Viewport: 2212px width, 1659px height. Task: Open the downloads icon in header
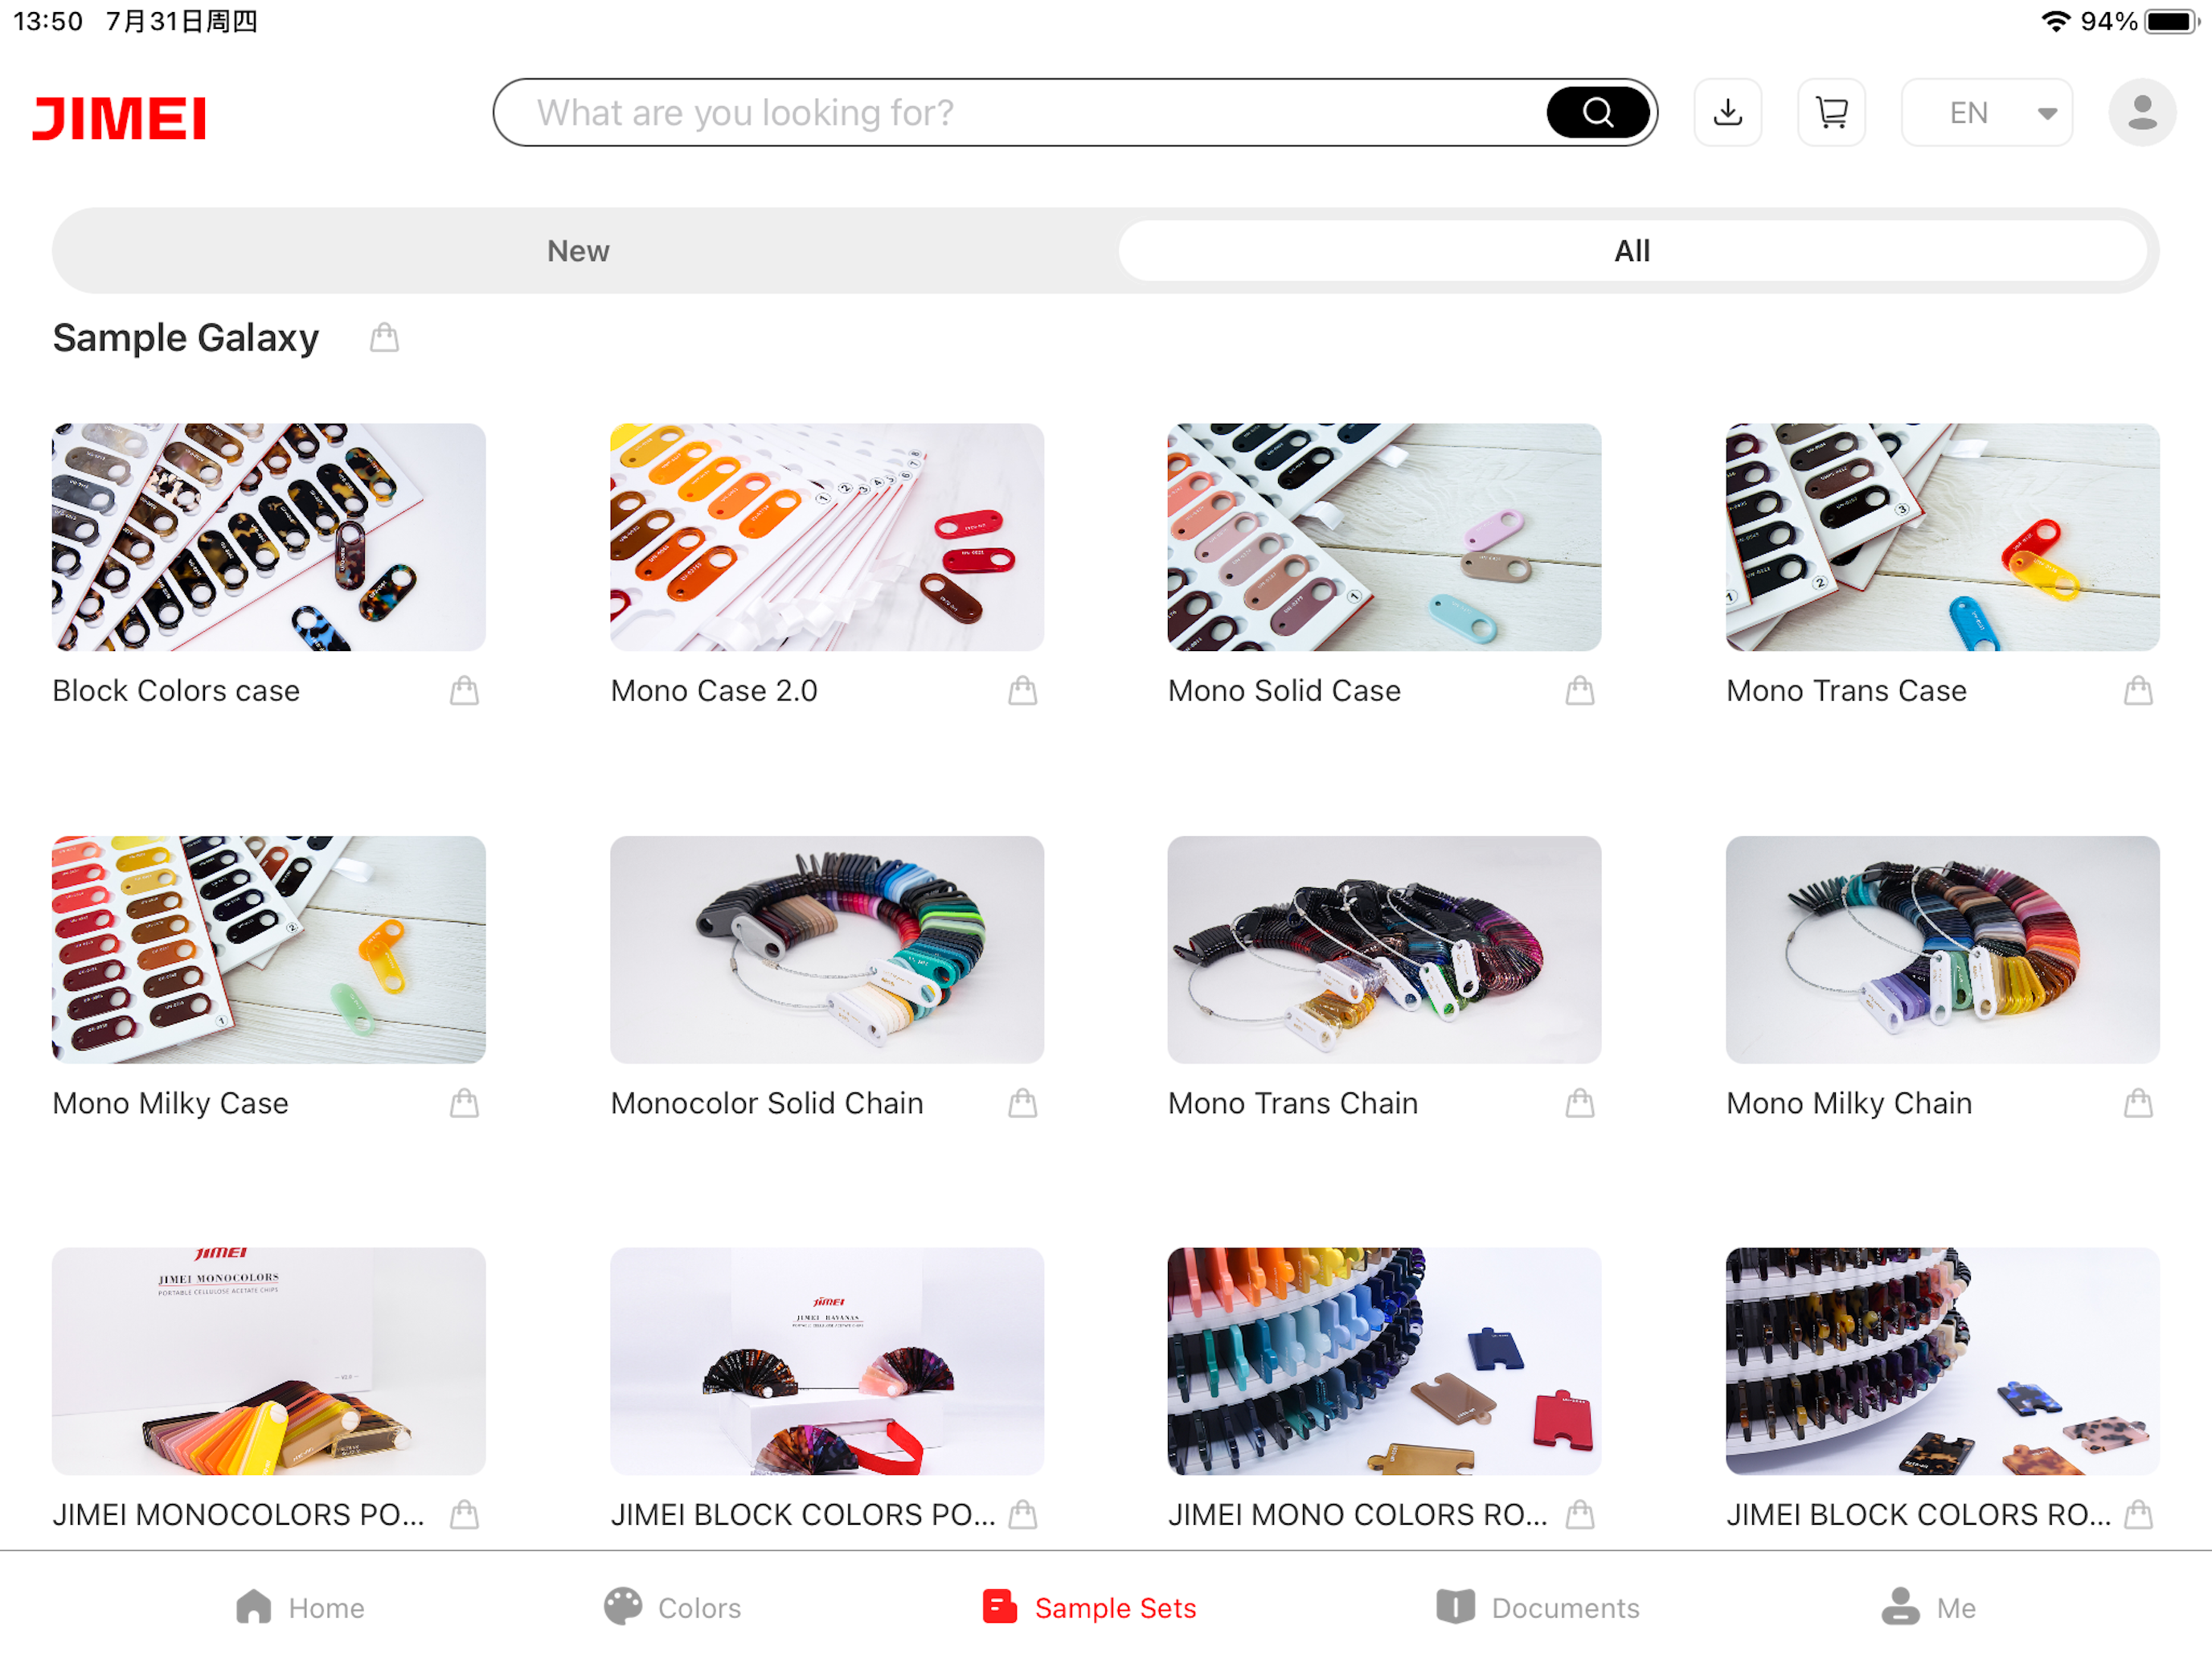point(1727,112)
